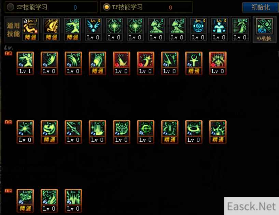
Task: Click the red muscular figure EX skill
Action: [218, 63]
